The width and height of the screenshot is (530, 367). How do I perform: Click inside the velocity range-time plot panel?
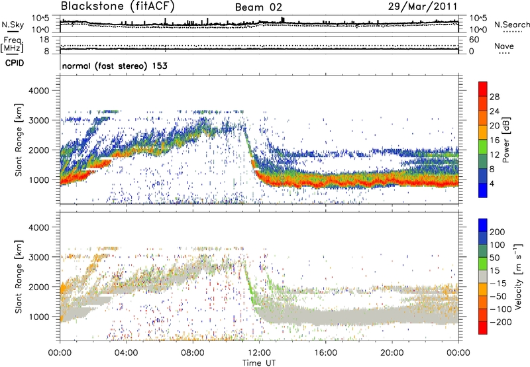259,276
